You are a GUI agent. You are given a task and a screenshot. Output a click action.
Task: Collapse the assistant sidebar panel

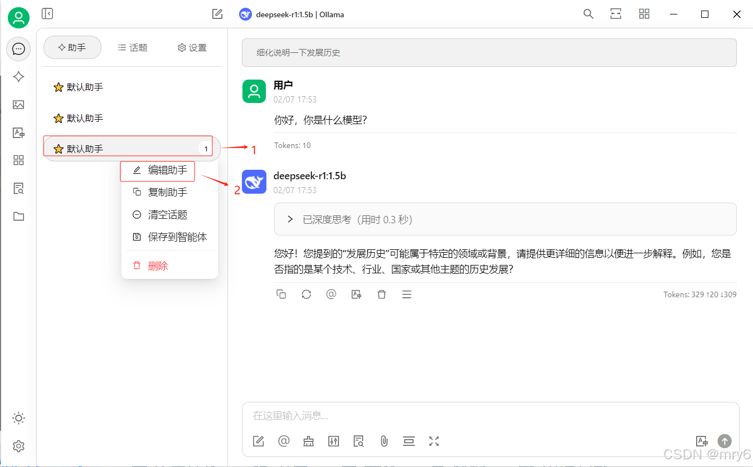47,13
